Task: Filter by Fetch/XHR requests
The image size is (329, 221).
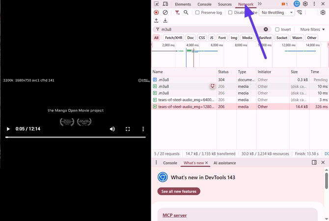Action: (173, 38)
